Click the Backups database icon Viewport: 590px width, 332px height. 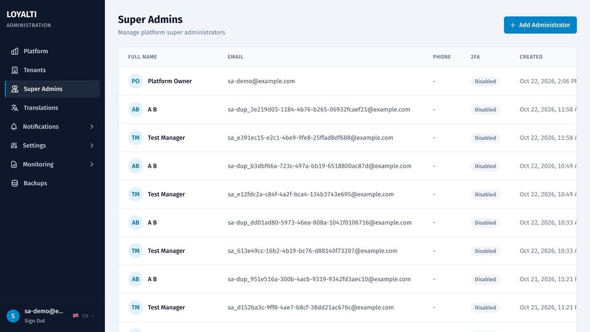(x=15, y=183)
